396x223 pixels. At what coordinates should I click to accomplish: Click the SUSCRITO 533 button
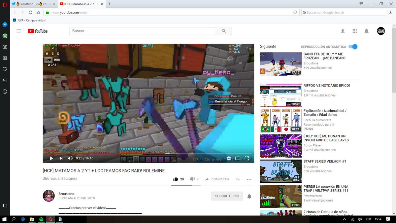[227, 196]
